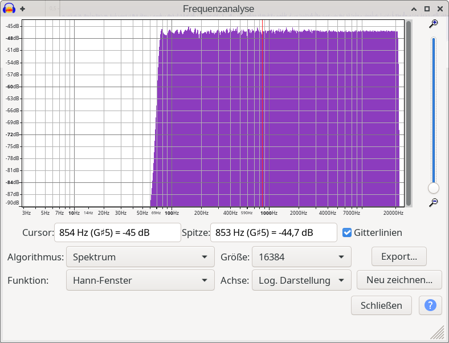The width and height of the screenshot is (449, 343).
Task: Expand the Funktion dropdown showing Hann-Fenster
Action: point(139,280)
